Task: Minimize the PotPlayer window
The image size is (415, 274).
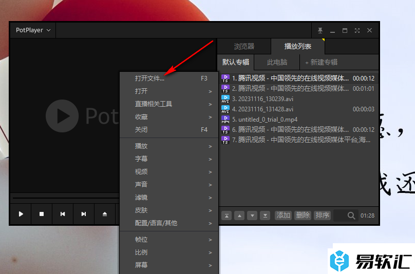Action: (332, 31)
